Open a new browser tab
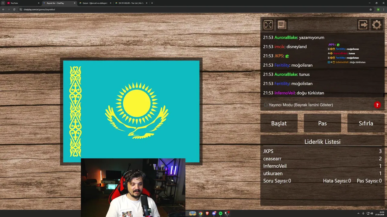 pyautogui.click(x=152, y=3)
